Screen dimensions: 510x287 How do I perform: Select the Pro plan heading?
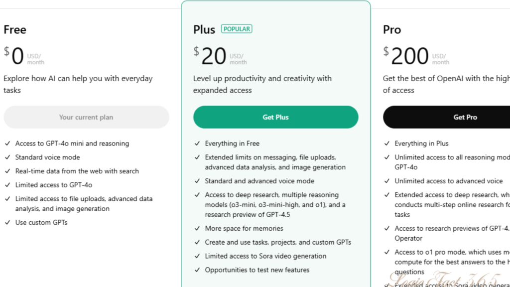coord(392,30)
